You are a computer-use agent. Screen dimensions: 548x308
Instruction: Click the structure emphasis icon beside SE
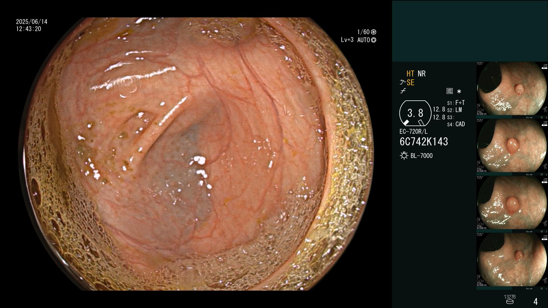(x=403, y=82)
